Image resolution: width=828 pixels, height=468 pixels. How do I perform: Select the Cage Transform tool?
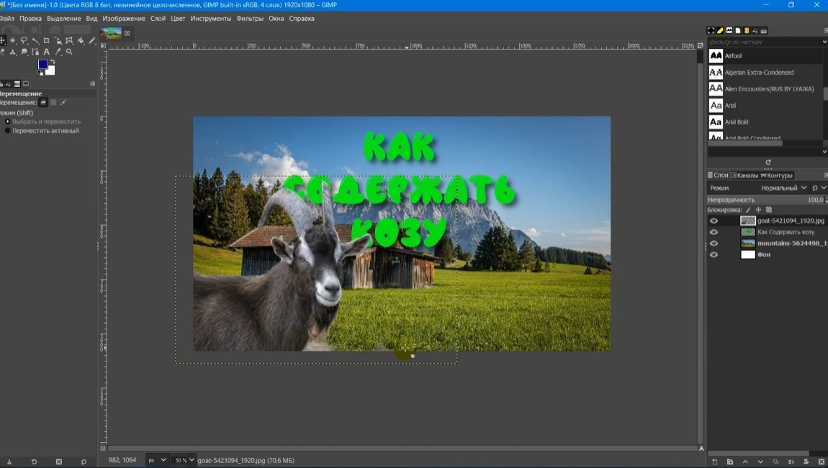pos(69,40)
